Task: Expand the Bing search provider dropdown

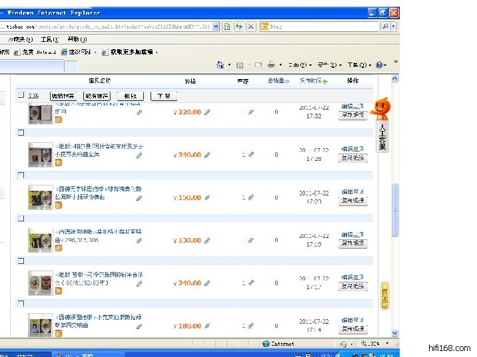Action: pos(394,27)
